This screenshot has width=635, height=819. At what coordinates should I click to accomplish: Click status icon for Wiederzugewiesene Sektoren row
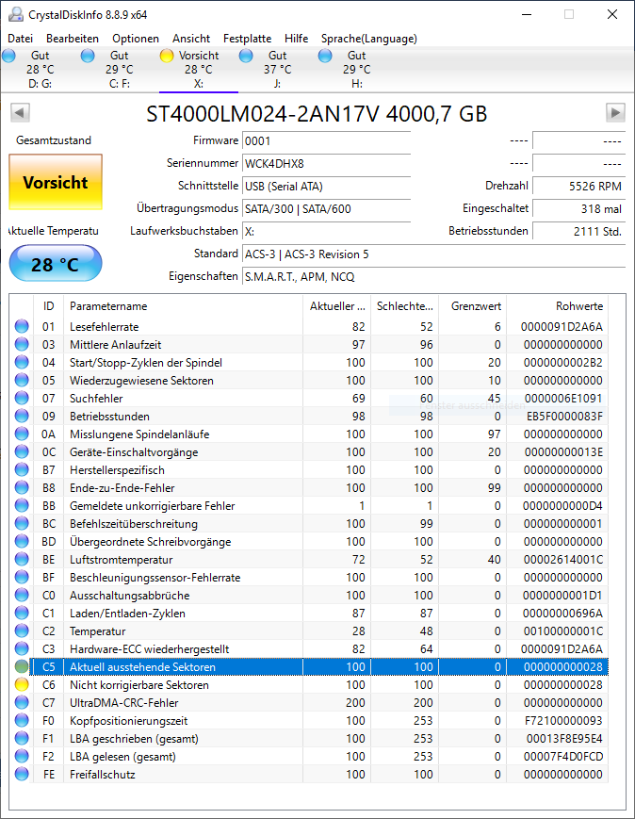point(22,380)
